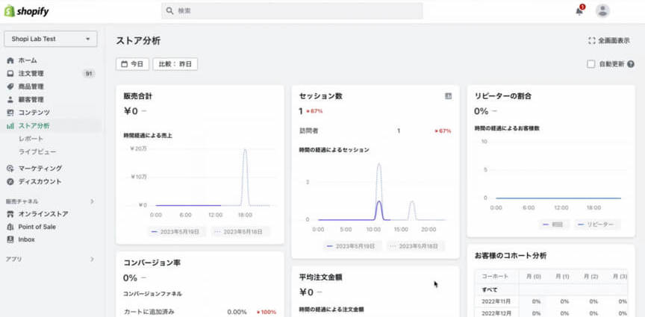Expand 販売チャネル section chevron
645x317 pixels.
(x=92, y=201)
